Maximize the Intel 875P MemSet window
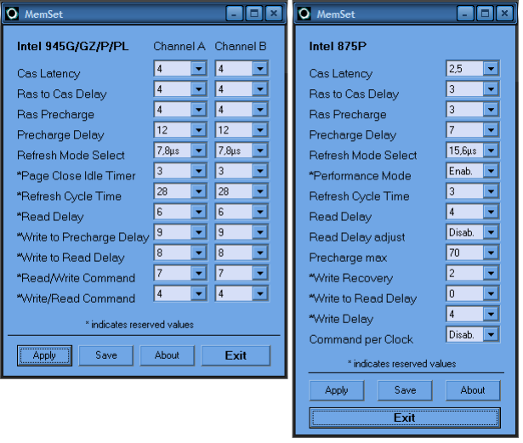The height and width of the screenshot is (443, 523). 485,14
